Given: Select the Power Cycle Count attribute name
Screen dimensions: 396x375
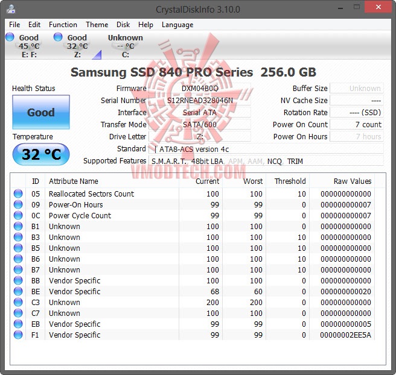Looking at the screenshot, I should tap(80, 215).
